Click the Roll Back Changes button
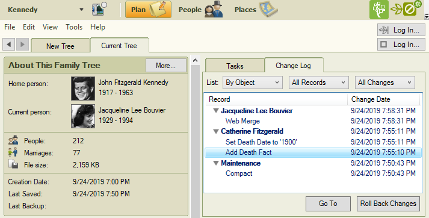The height and width of the screenshot is (218, 429). (x=388, y=204)
